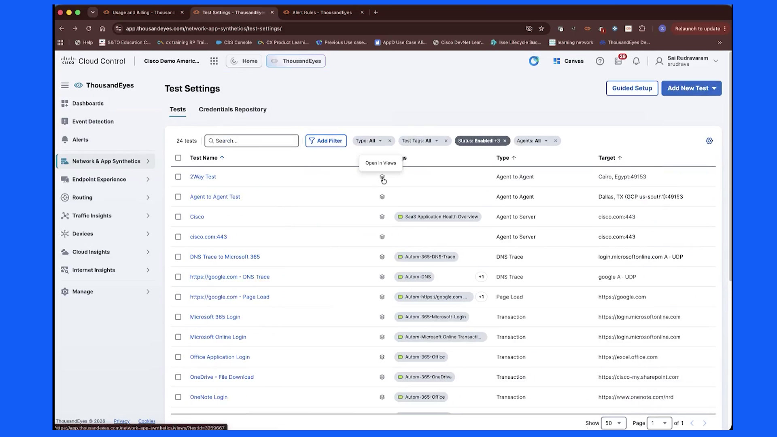
Task: Switch to Credentials Repository tab
Action: coord(233,109)
